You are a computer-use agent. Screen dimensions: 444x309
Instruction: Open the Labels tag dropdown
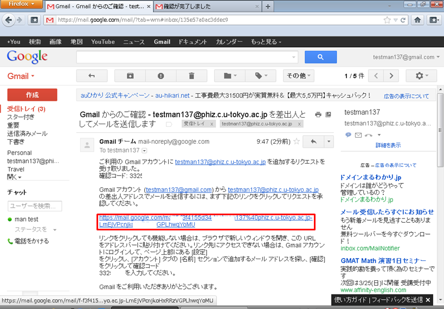coord(261,75)
